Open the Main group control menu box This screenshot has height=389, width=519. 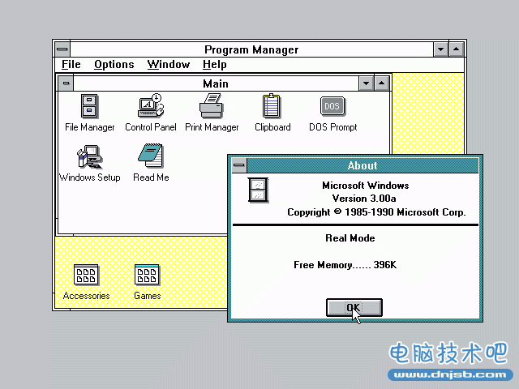[x=66, y=83]
